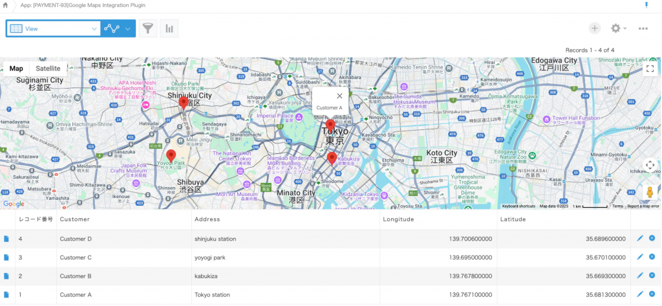
Task: Open the home icon in breadcrumb
Action: pos(5,5)
